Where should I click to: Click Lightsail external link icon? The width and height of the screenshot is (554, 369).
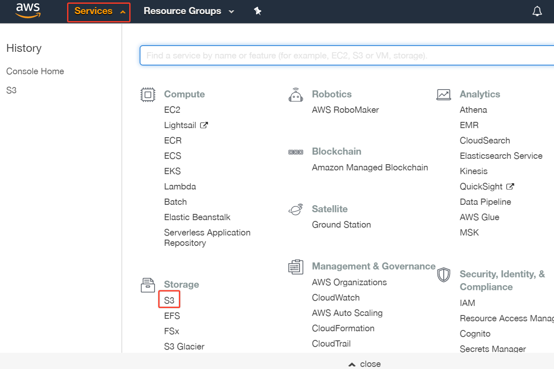[204, 125]
